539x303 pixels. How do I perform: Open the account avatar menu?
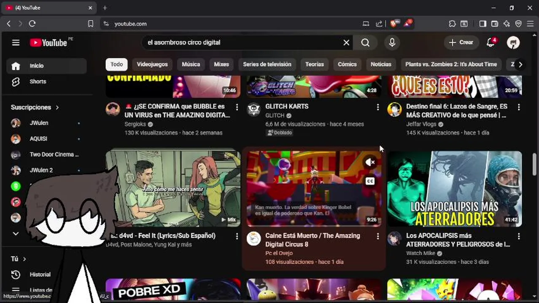pos(513,43)
